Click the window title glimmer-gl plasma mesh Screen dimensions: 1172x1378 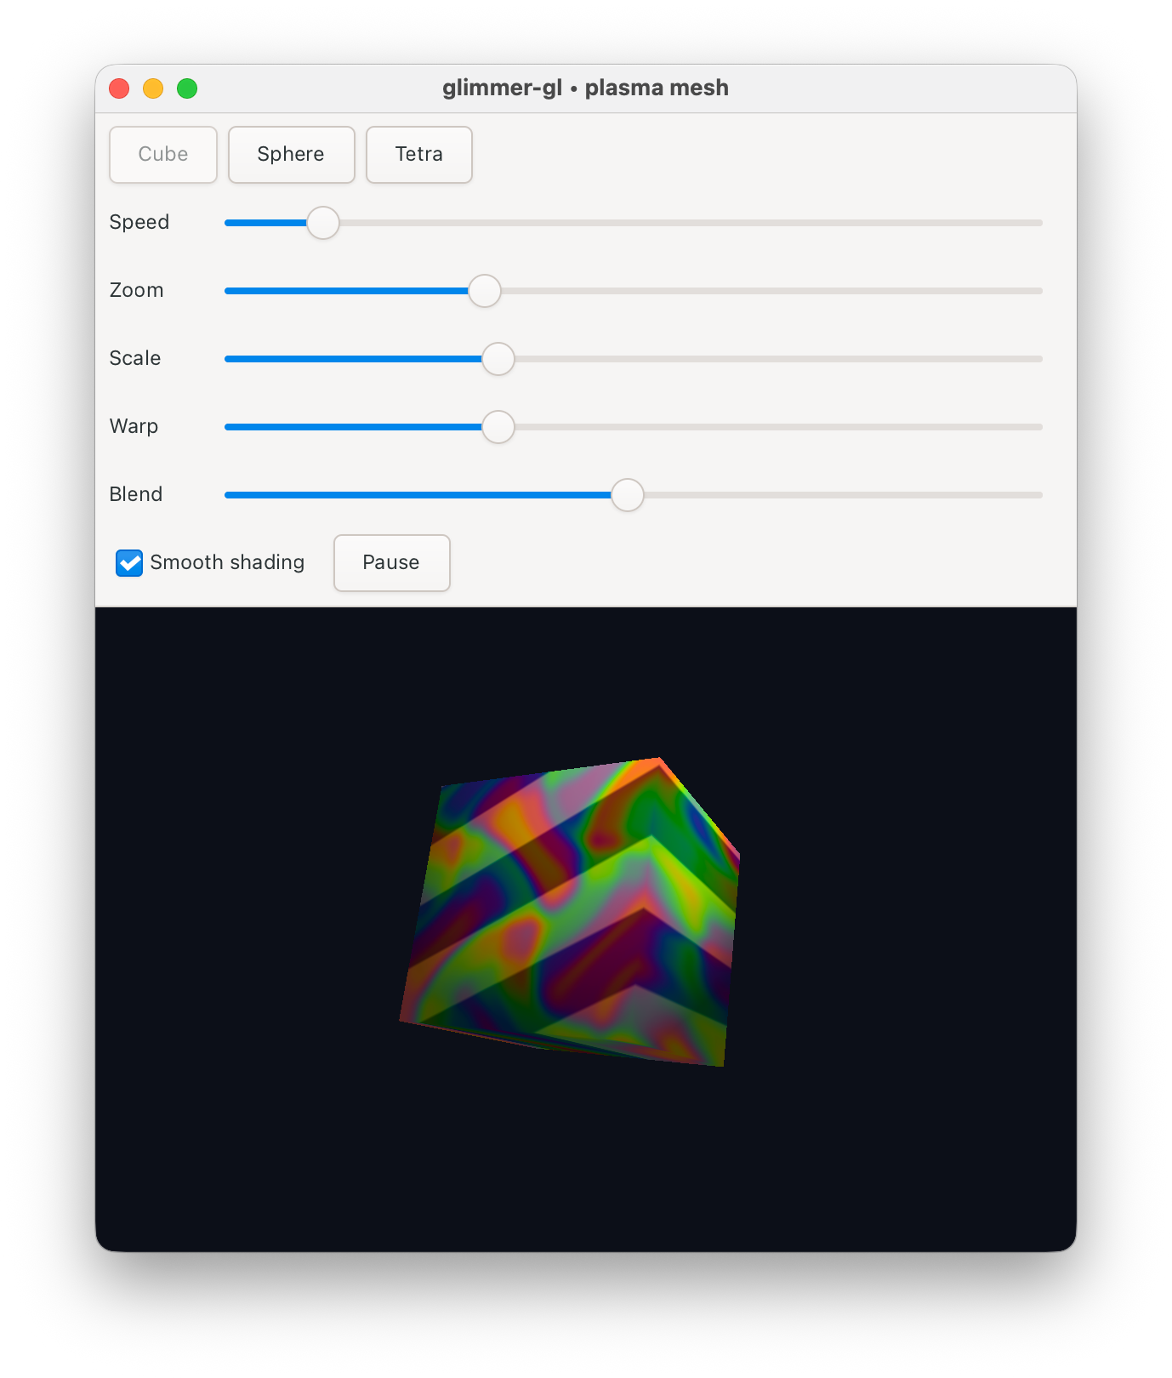[x=585, y=88]
